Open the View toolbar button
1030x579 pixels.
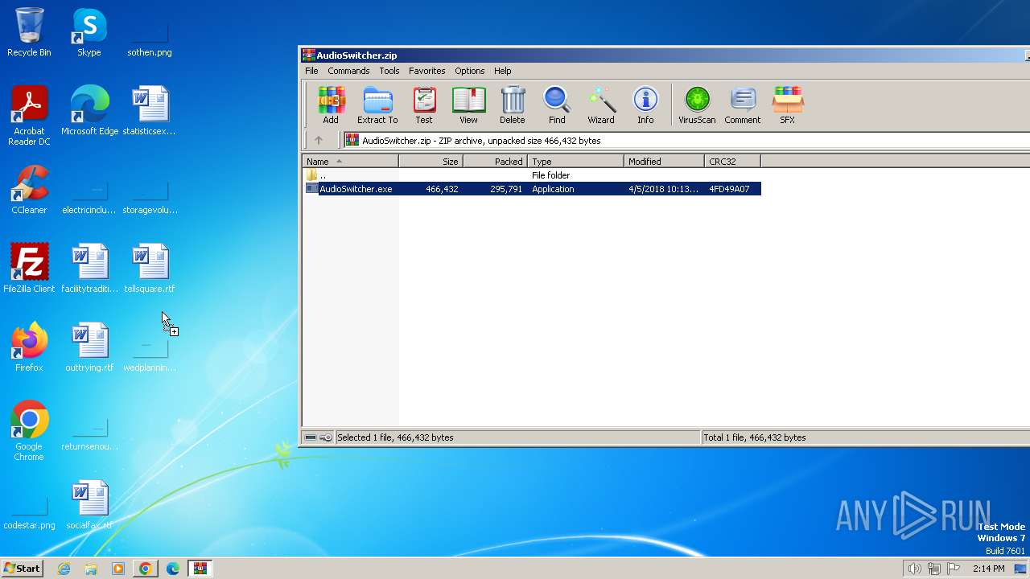click(x=468, y=105)
